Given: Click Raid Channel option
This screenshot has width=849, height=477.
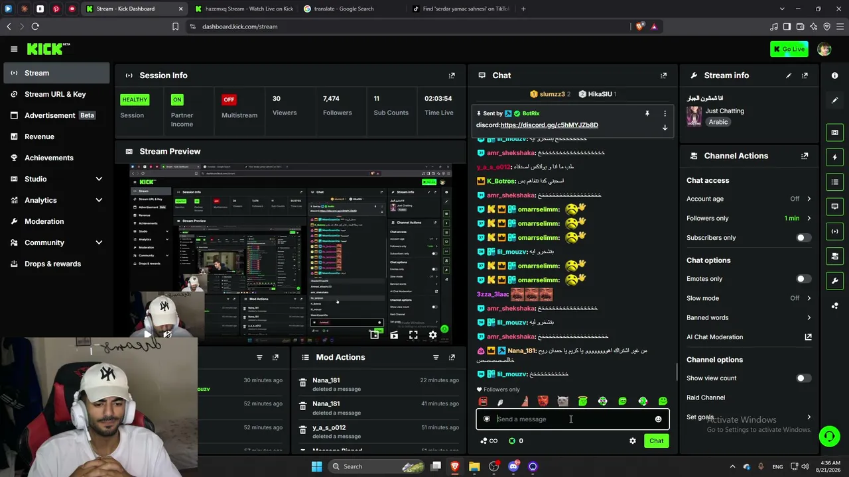Looking at the screenshot, I should tap(706, 397).
